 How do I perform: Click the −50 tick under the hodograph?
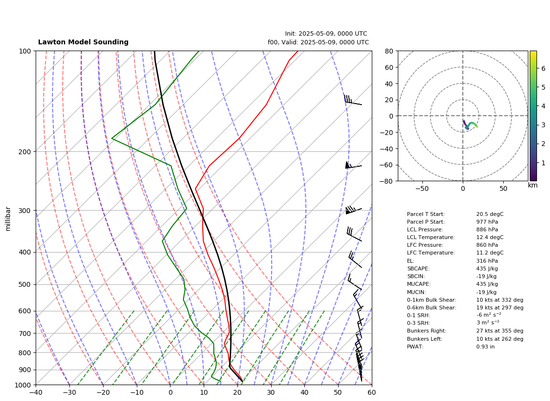pyautogui.click(x=422, y=188)
